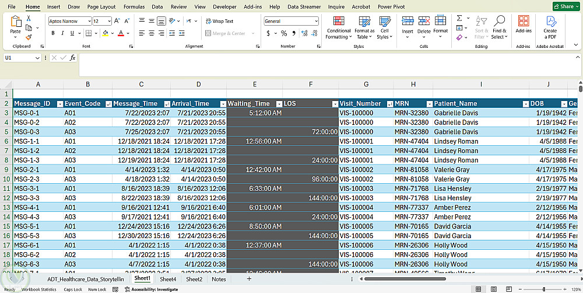Open the Event_Code column filter dropdown
This screenshot has height=293, width=583.
point(108,104)
